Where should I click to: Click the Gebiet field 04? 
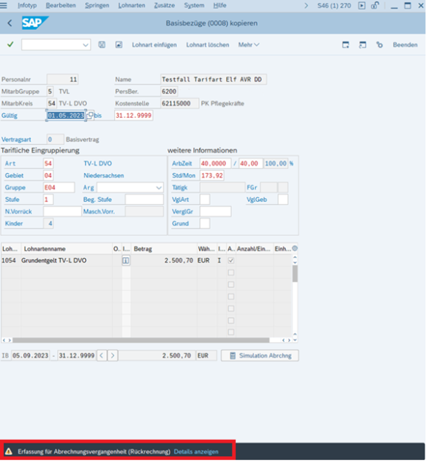pos(48,175)
